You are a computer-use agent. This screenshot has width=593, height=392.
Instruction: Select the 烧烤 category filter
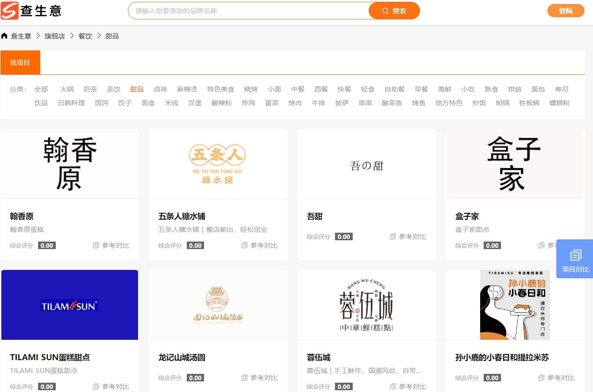click(x=251, y=89)
